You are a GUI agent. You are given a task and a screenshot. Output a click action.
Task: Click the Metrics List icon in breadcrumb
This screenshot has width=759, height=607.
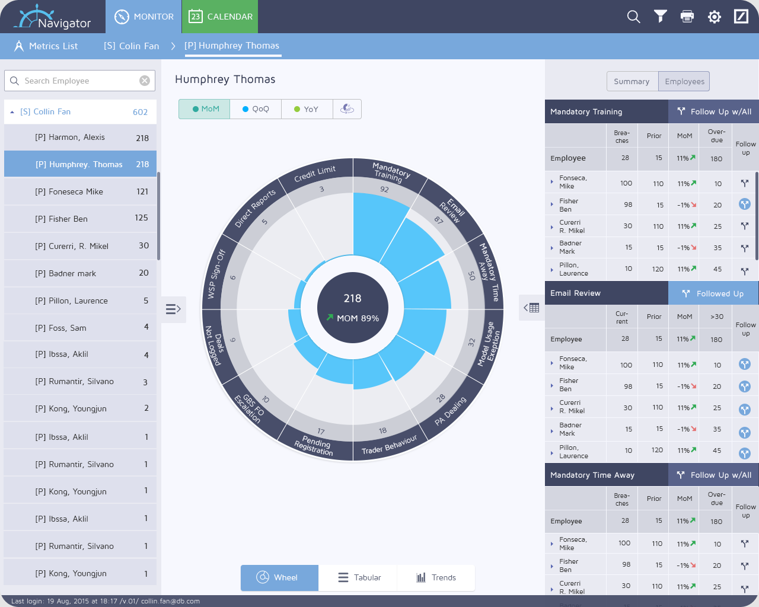pyautogui.click(x=19, y=46)
